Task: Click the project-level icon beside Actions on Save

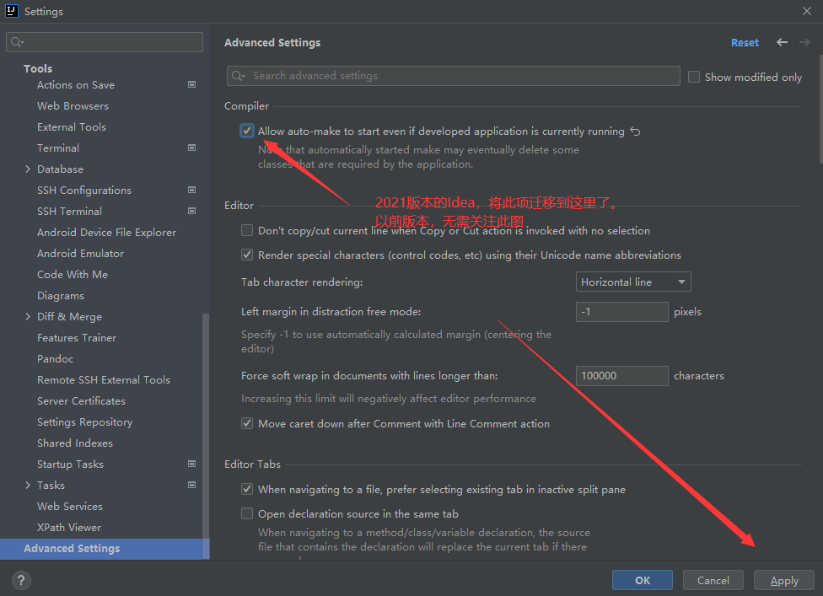Action: coord(192,84)
